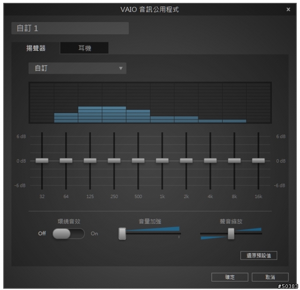Click the 500 Hz equalizer slider handle
The image size is (300, 290).
point(138,160)
